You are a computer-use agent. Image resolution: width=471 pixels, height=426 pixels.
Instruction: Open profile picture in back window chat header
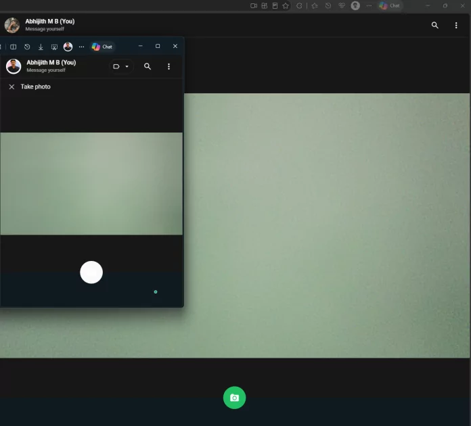12,25
